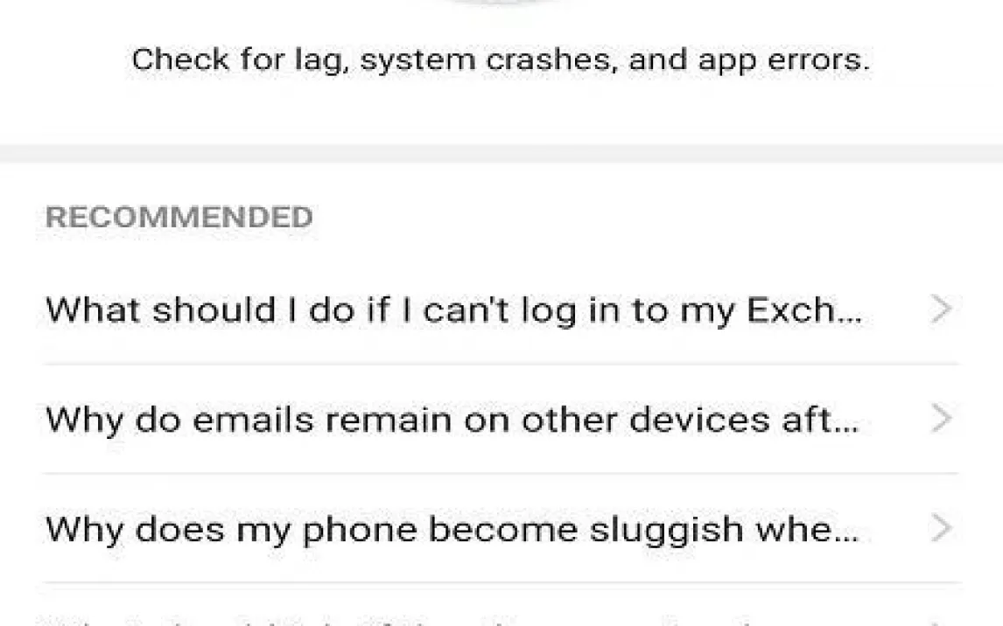This screenshot has width=1003, height=626.
Task: Tap "Check for lag, system crashes, and app errors" text
Action: pyautogui.click(x=501, y=60)
